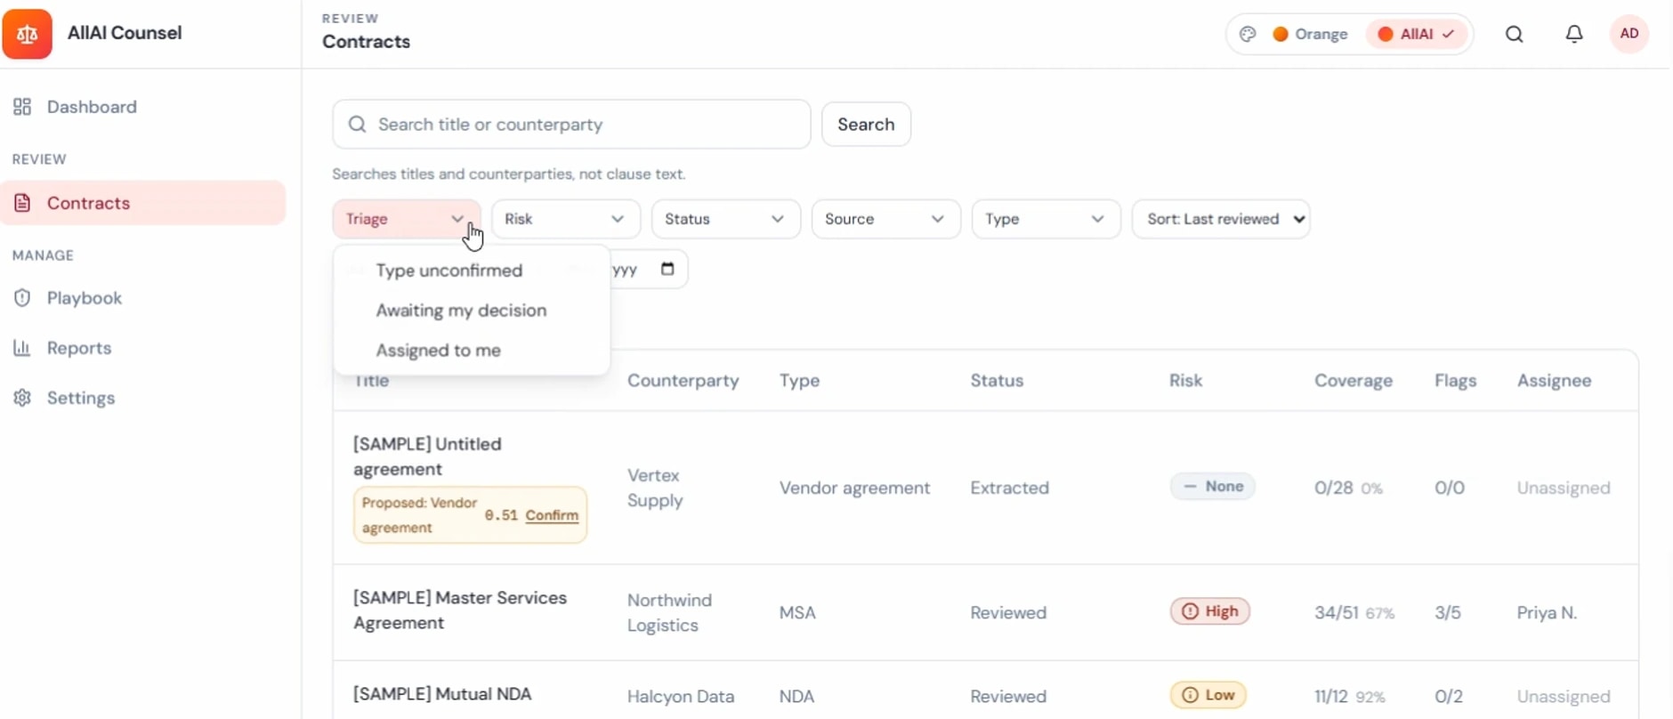Select the AllAI theme swatch
Image resolution: width=1673 pixels, height=719 pixels.
tap(1416, 34)
